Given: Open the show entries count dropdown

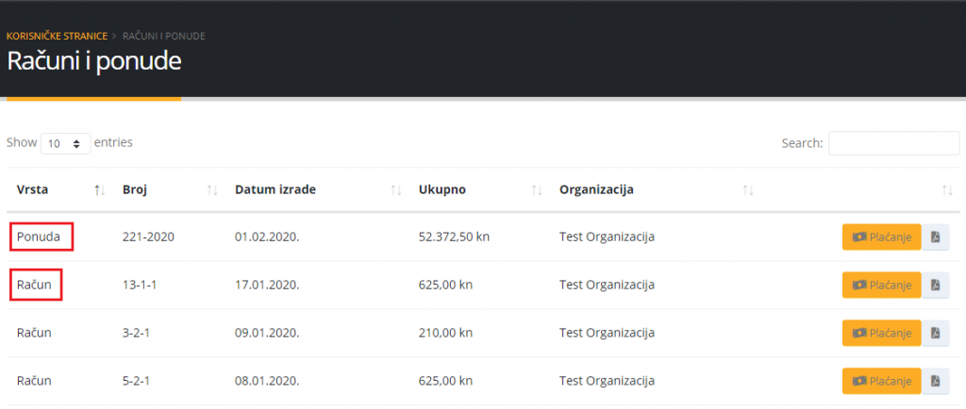Looking at the screenshot, I should [65, 143].
